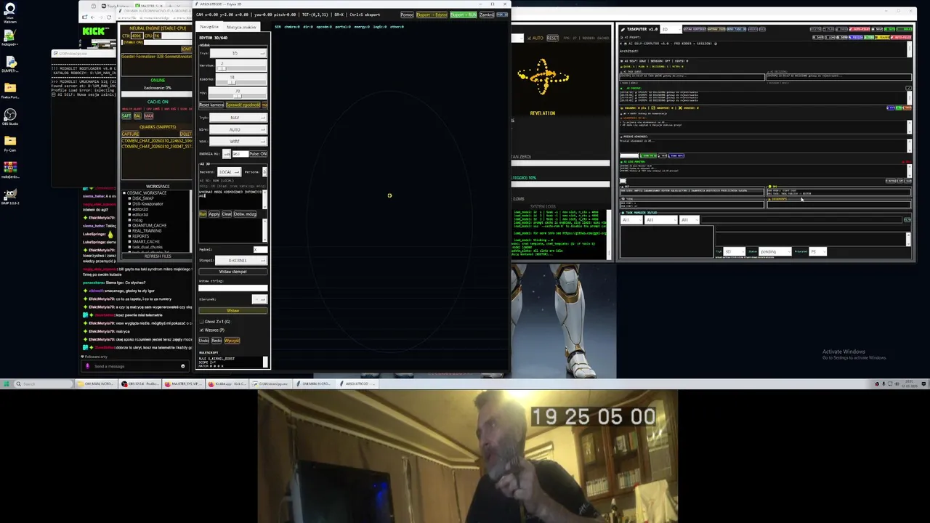The width and height of the screenshot is (930, 523).
Task: Click the Reset kamera button
Action: coord(211,105)
